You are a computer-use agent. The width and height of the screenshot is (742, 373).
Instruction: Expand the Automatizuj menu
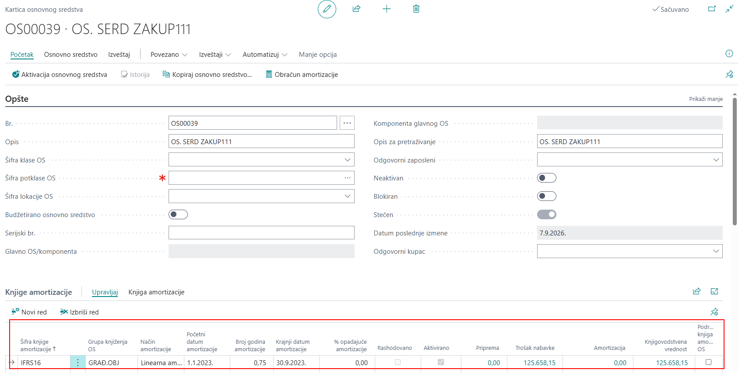point(265,55)
